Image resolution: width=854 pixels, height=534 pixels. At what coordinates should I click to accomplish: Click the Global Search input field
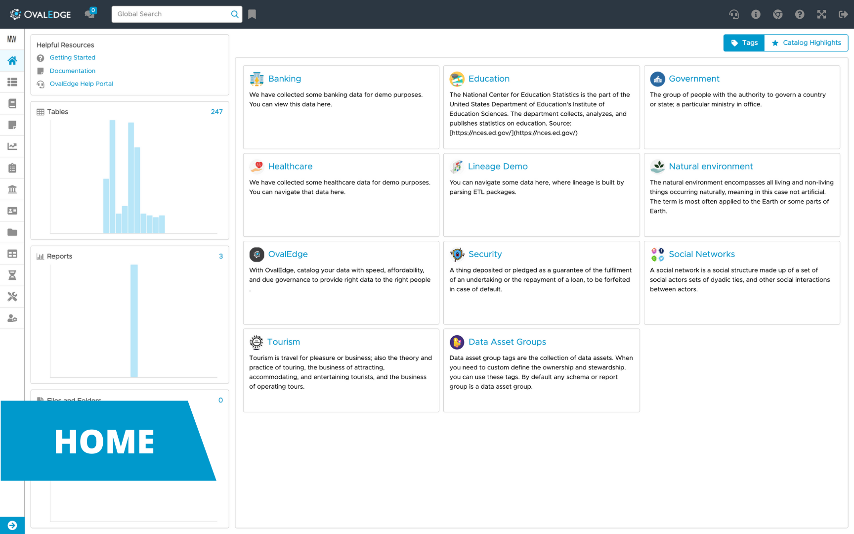pos(172,14)
